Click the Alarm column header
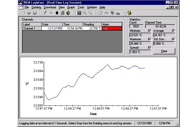This screenshot has width=195, height=127. point(112,24)
